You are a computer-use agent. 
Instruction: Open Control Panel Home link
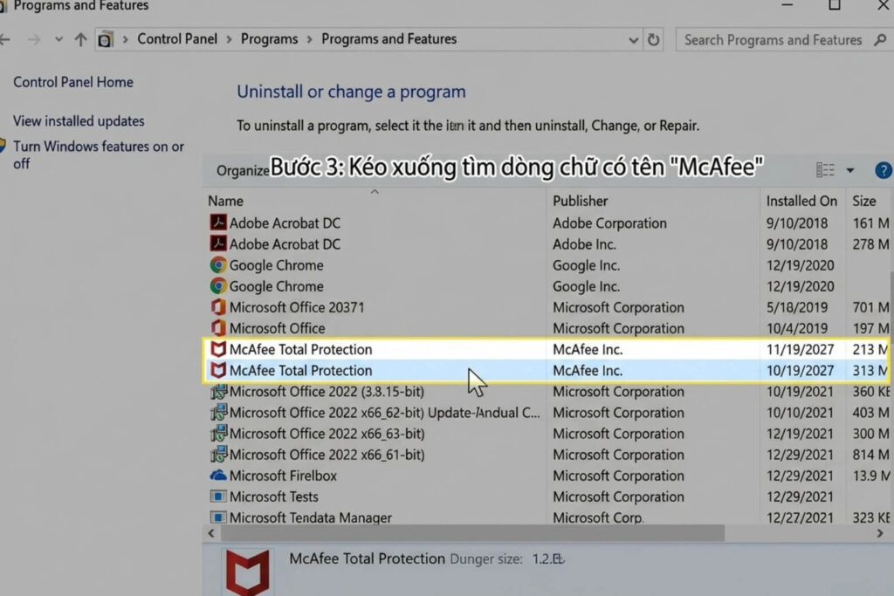(73, 82)
